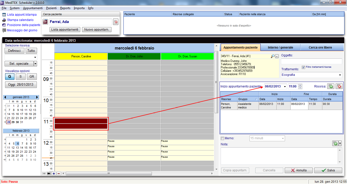Click the Nuovo appuntam. button
The image size is (347, 184).
click(x=97, y=30)
